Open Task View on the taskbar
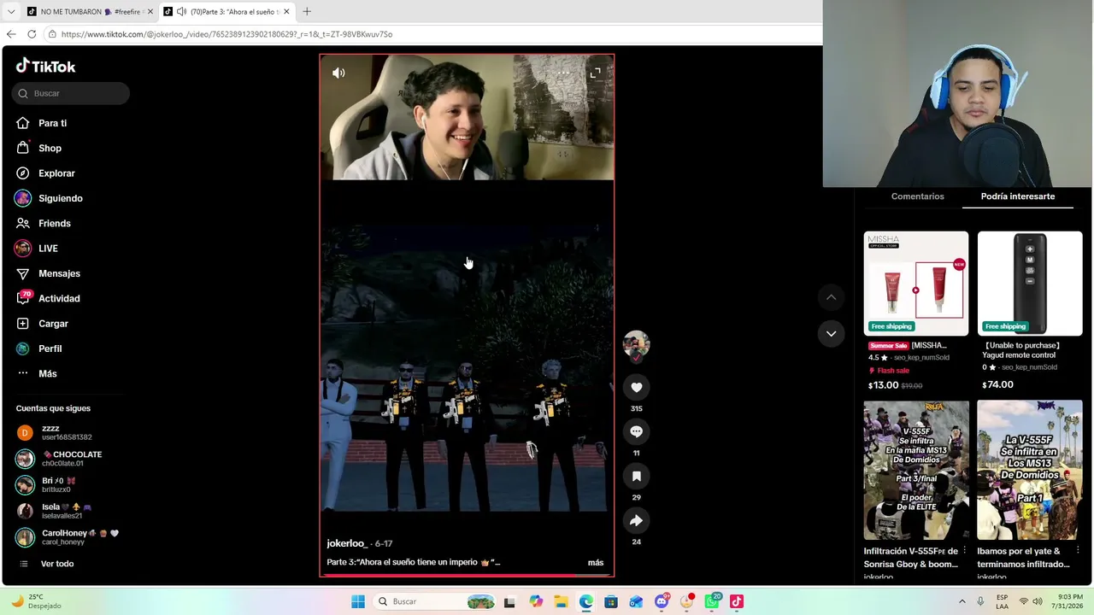Image resolution: width=1094 pixels, height=615 pixels. click(509, 601)
